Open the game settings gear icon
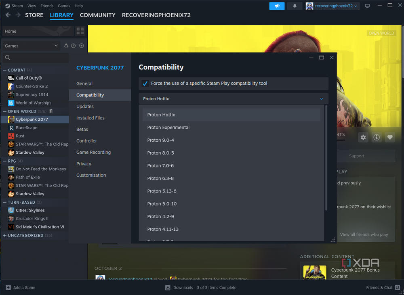 pos(363,137)
